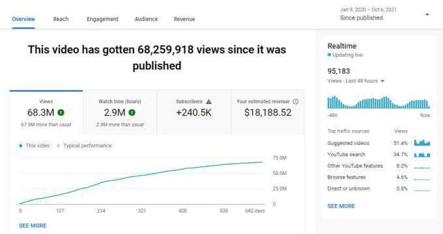
Task: Click the 95,183 realtime views count
Action: [x=339, y=71]
